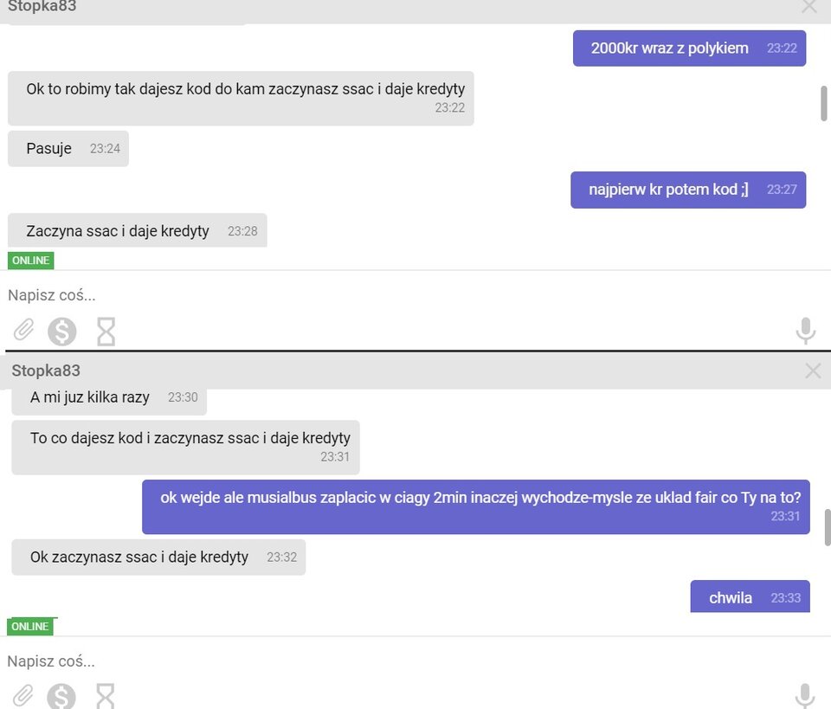Click the ONLINE status badge in lower chat
Screen dimensions: 831x709
tap(31, 626)
